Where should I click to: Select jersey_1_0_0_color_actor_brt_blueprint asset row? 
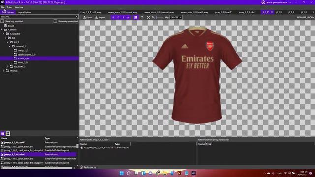tap(38, 163)
